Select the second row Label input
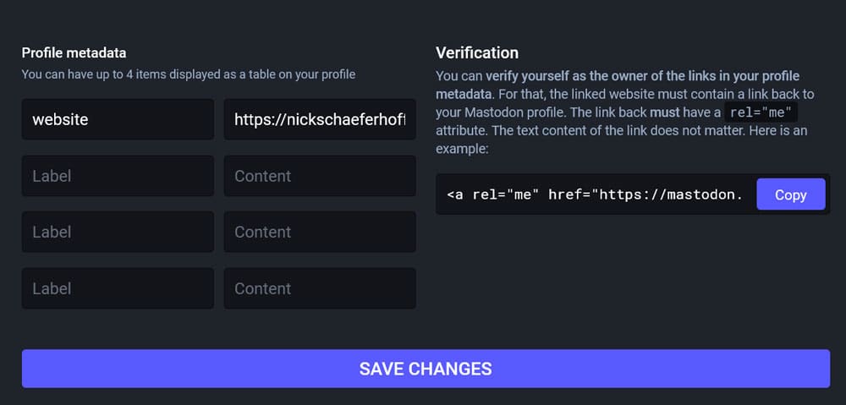 point(118,176)
